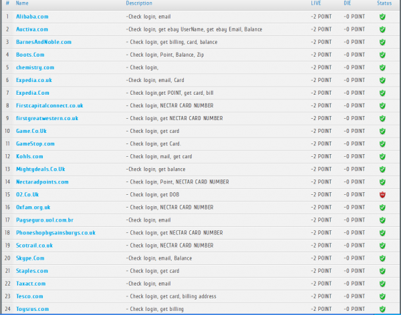
Task: Open the firstgreatwestern.co.uk link
Action: 47,119
